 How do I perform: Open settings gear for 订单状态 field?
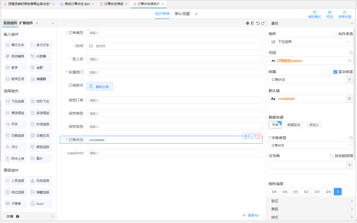(246, 136)
